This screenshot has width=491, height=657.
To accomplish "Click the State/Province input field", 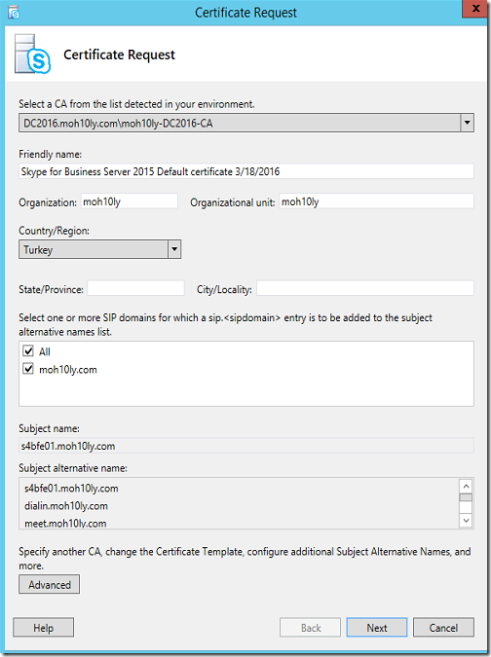I will 135,288.
